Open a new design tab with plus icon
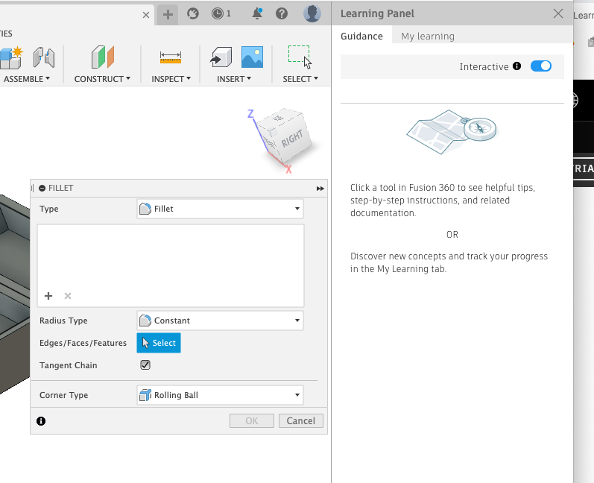The width and height of the screenshot is (594, 483). click(x=168, y=14)
